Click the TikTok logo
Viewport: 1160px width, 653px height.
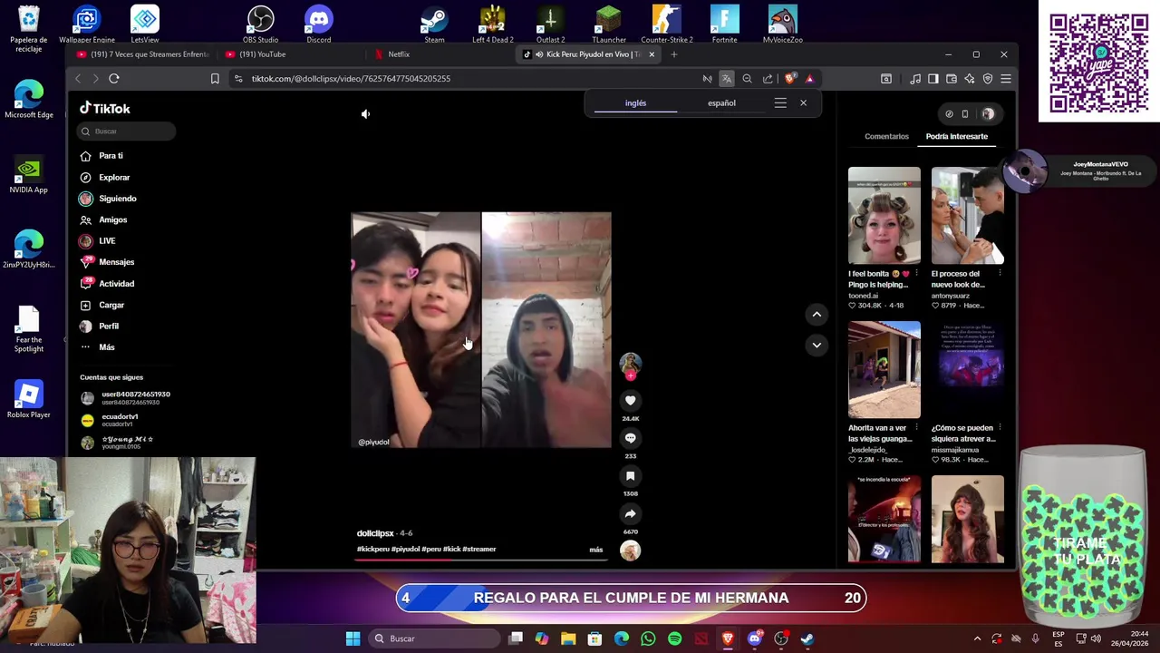[x=105, y=108]
